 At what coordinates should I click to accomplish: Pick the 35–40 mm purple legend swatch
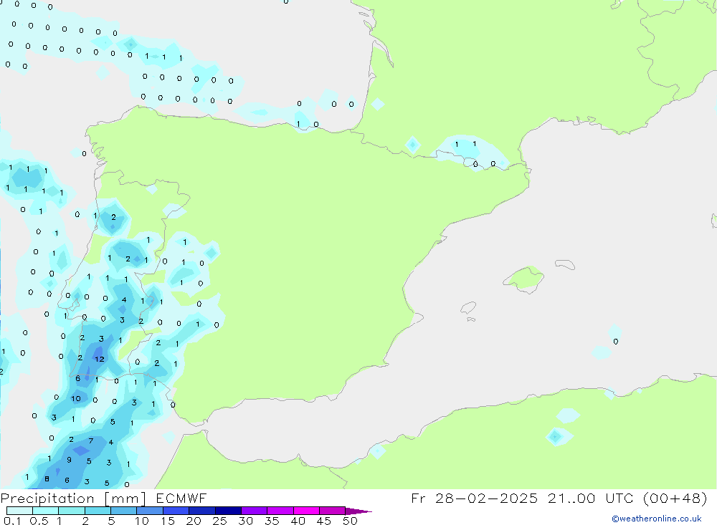[x=280, y=511]
